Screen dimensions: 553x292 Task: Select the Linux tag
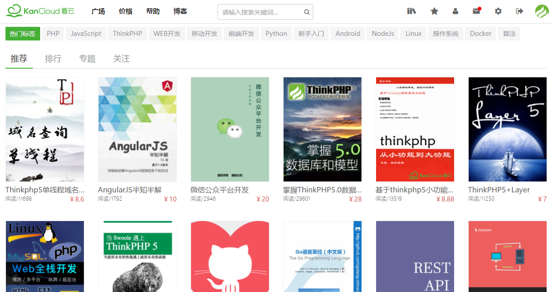413,34
